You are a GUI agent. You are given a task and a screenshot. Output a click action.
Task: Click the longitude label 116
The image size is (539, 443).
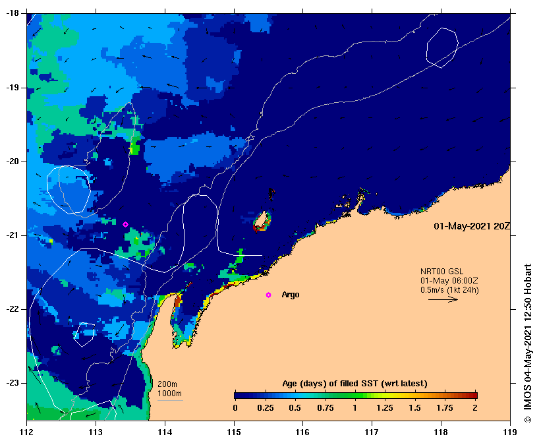click(x=303, y=432)
